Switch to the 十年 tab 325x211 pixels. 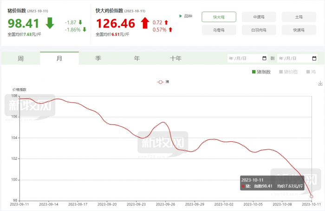175,58
